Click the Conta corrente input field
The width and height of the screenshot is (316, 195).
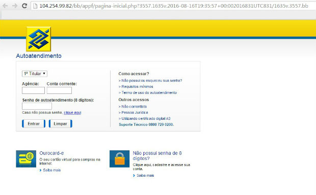tap(59, 90)
